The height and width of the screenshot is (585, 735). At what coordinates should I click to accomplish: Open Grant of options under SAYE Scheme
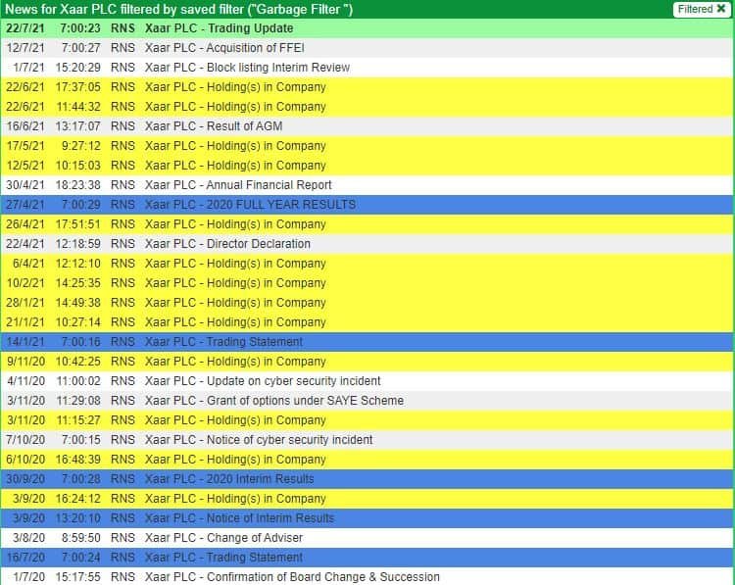click(367, 401)
